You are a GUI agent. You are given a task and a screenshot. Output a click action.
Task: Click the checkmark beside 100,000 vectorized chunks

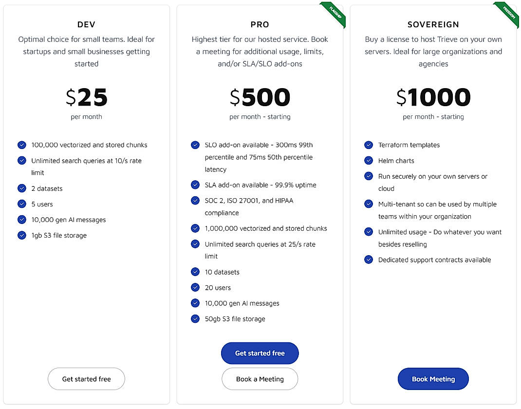21,145
